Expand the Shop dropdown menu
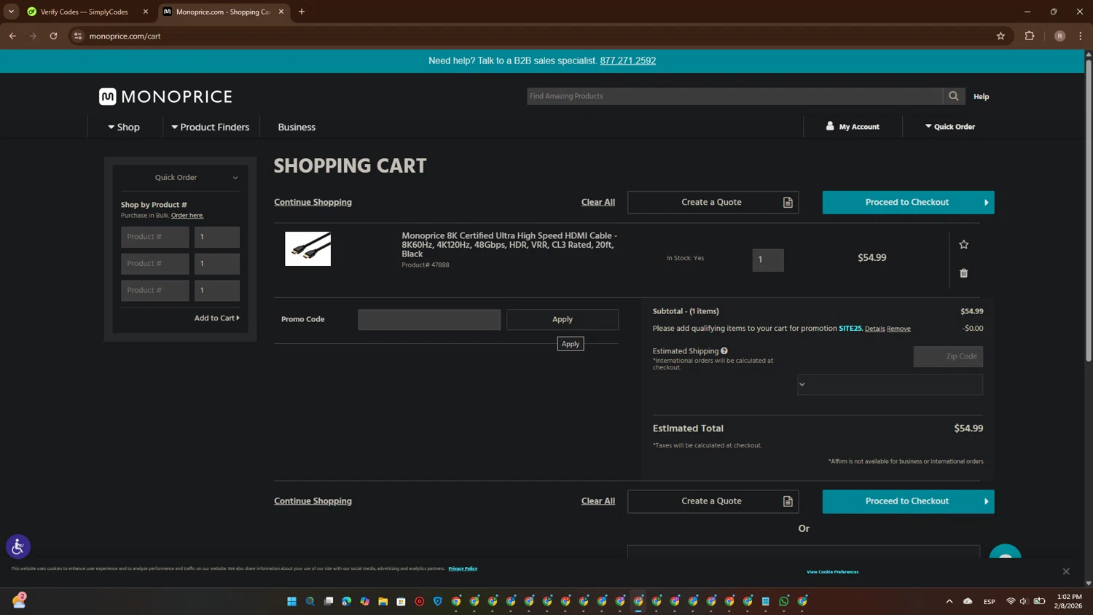 click(124, 127)
